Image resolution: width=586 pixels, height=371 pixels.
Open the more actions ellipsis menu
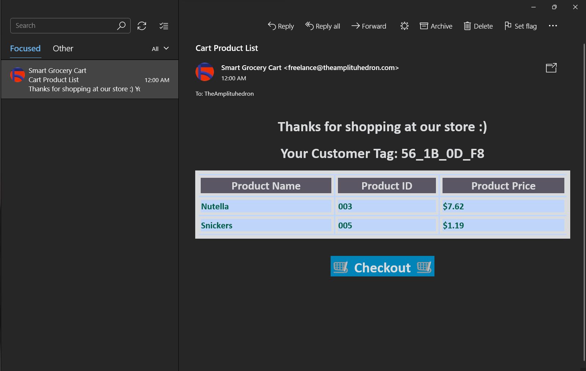point(553,26)
